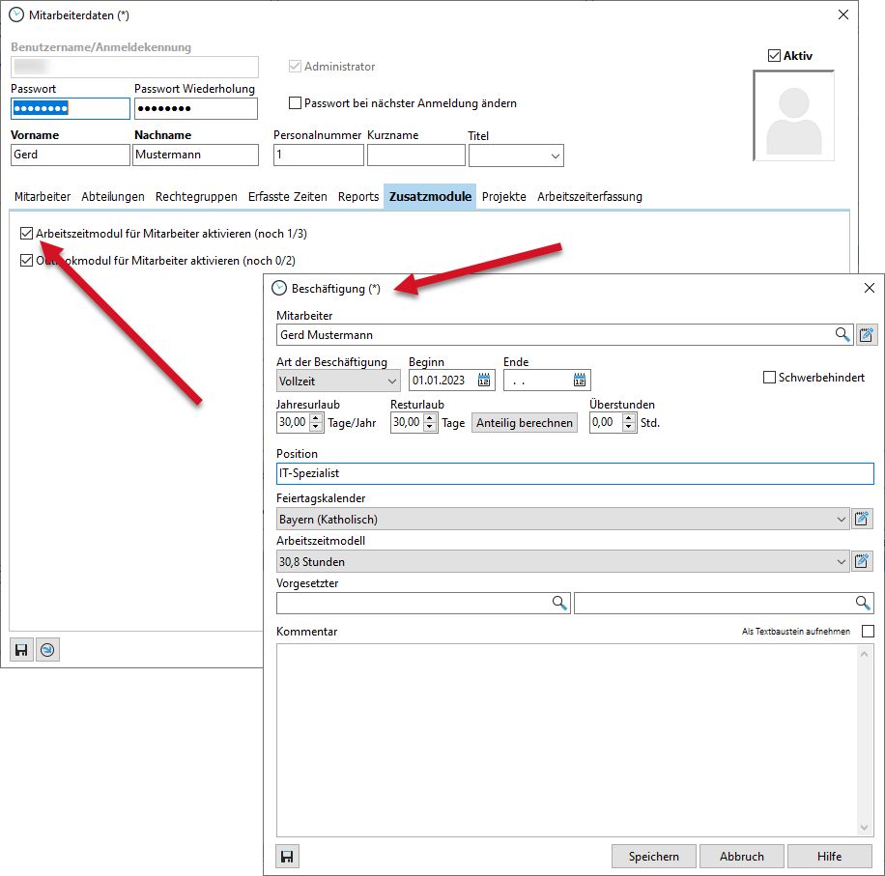
Task: Open calendar picker for Ende date
Action: [x=580, y=381]
